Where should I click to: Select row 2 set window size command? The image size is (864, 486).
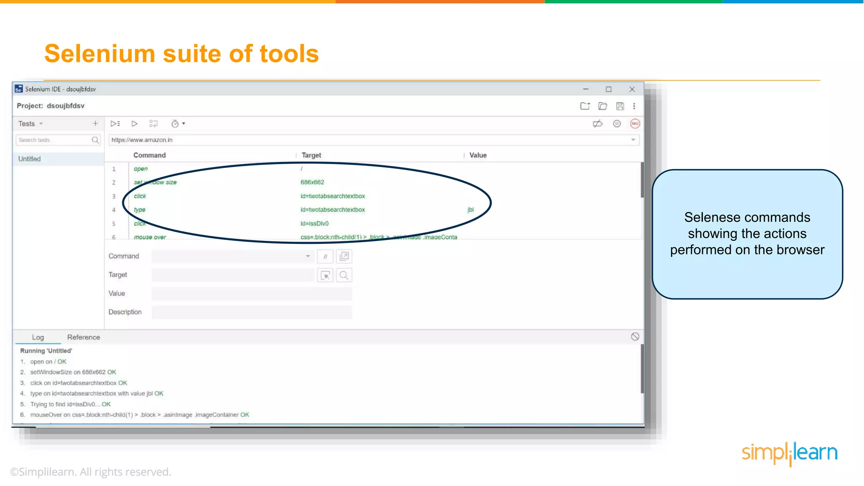(x=373, y=182)
